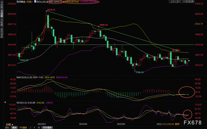Expand the 日线 period selector at bottom left
This screenshot has width=207, height=129.
[x=10, y=125]
